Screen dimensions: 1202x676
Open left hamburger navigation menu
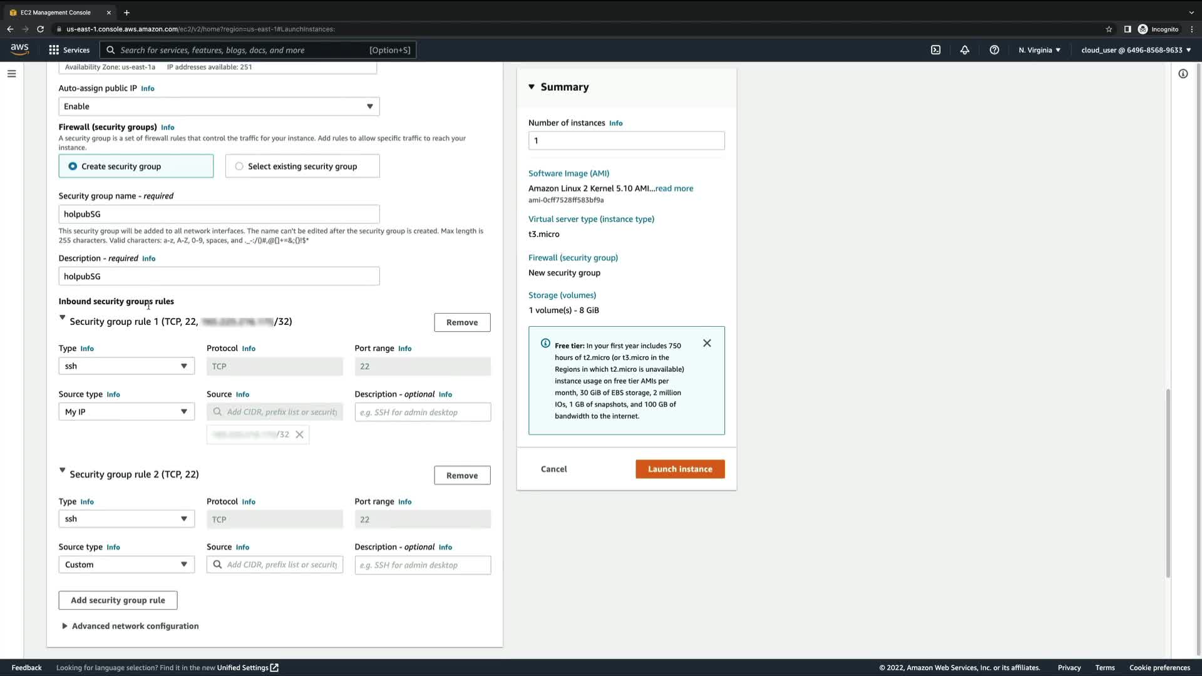click(11, 74)
